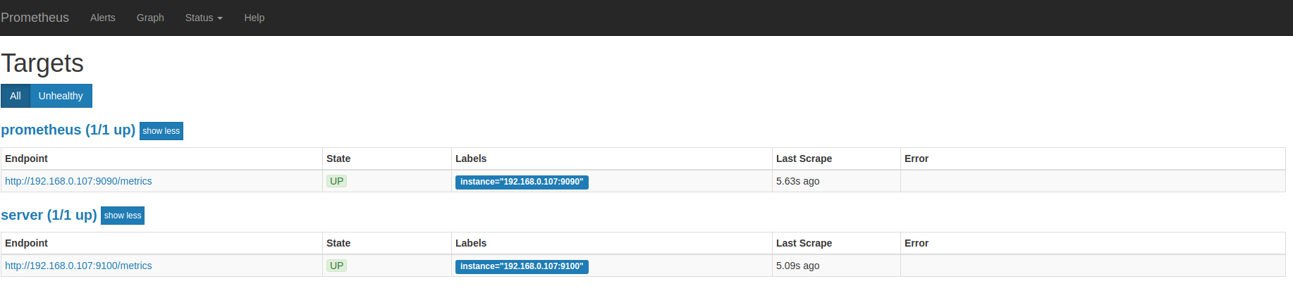
Task: Click the prometheus (1/1 up) heading
Action: [x=68, y=130]
